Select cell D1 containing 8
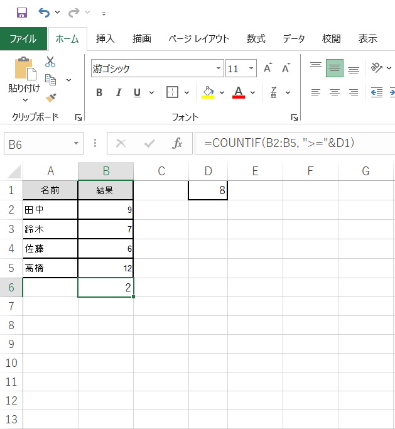395x429 pixels. point(208,190)
